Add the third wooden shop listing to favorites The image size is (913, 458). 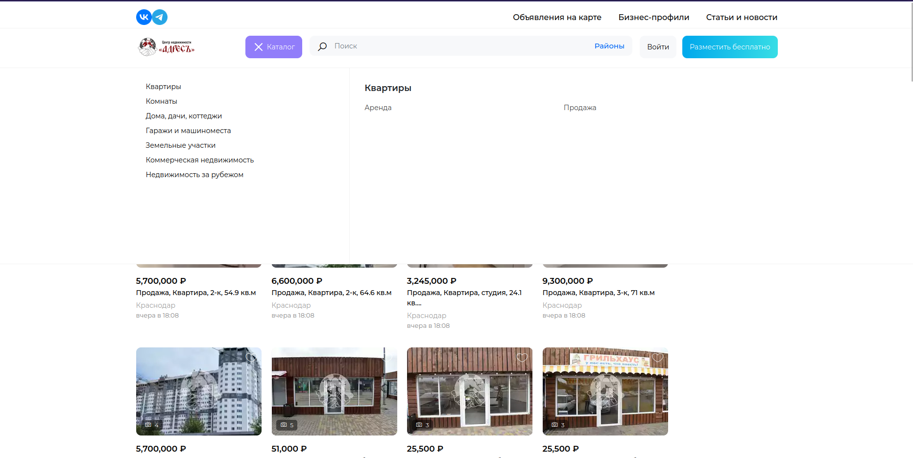522,358
